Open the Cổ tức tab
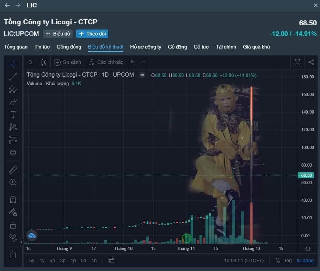 201,47
